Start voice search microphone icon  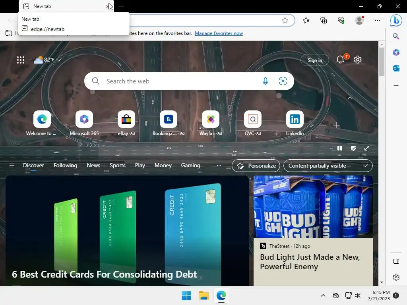[x=265, y=81]
